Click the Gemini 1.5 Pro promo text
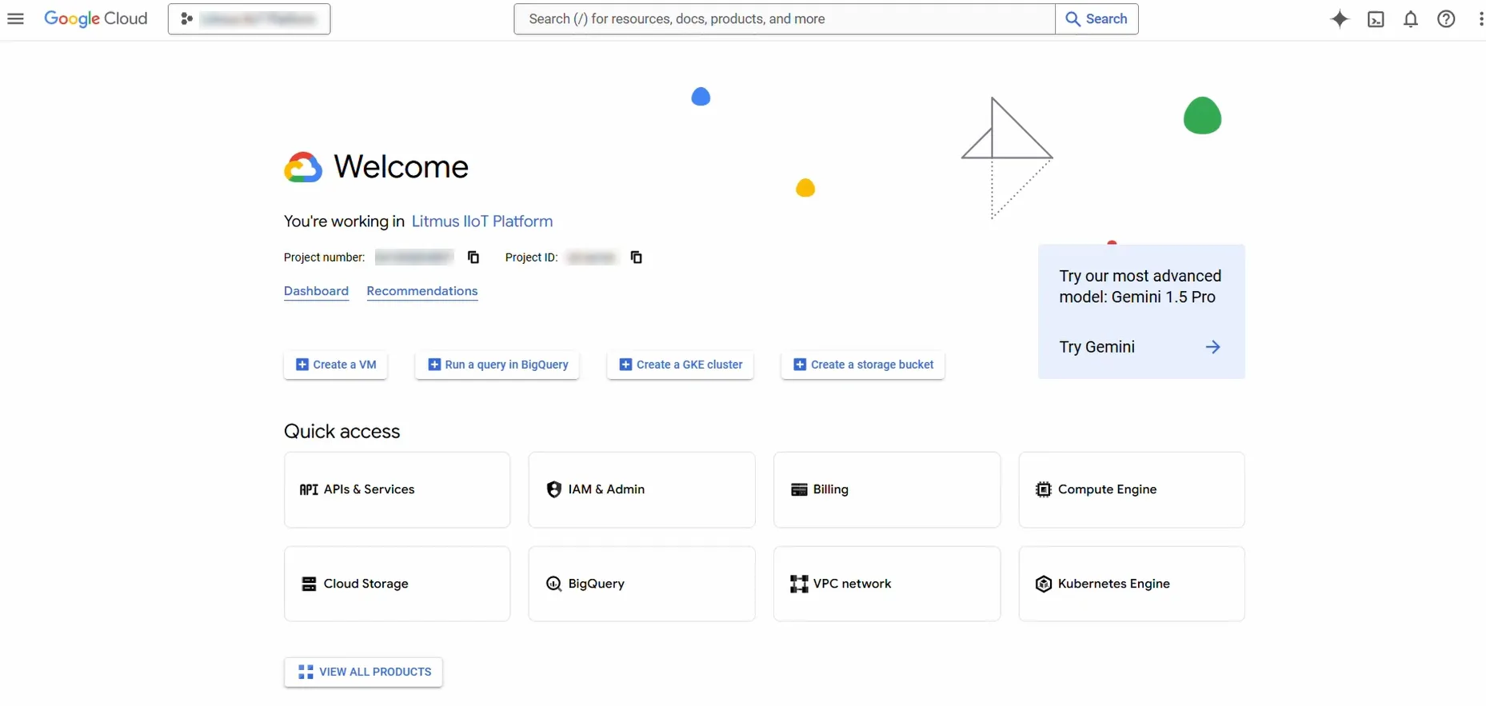1486x706 pixels. (1140, 286)
